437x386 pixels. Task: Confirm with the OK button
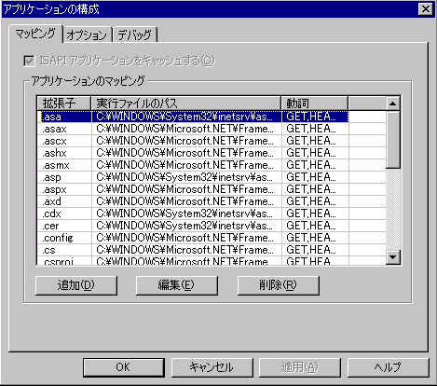click(123, 367)
